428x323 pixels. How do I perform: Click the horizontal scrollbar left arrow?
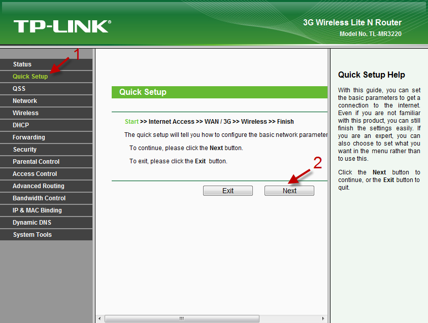point(100,318)
